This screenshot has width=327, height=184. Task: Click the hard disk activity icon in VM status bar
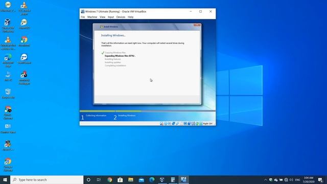click(x=161, y=124)
